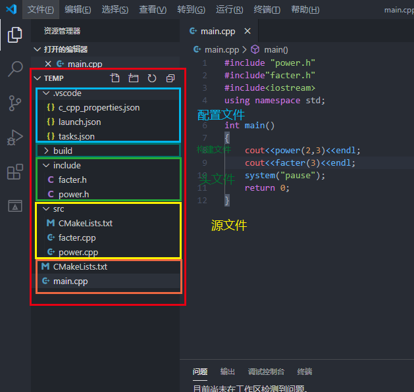Click code line return 0;
414x392 pixels.
[267, 188]
